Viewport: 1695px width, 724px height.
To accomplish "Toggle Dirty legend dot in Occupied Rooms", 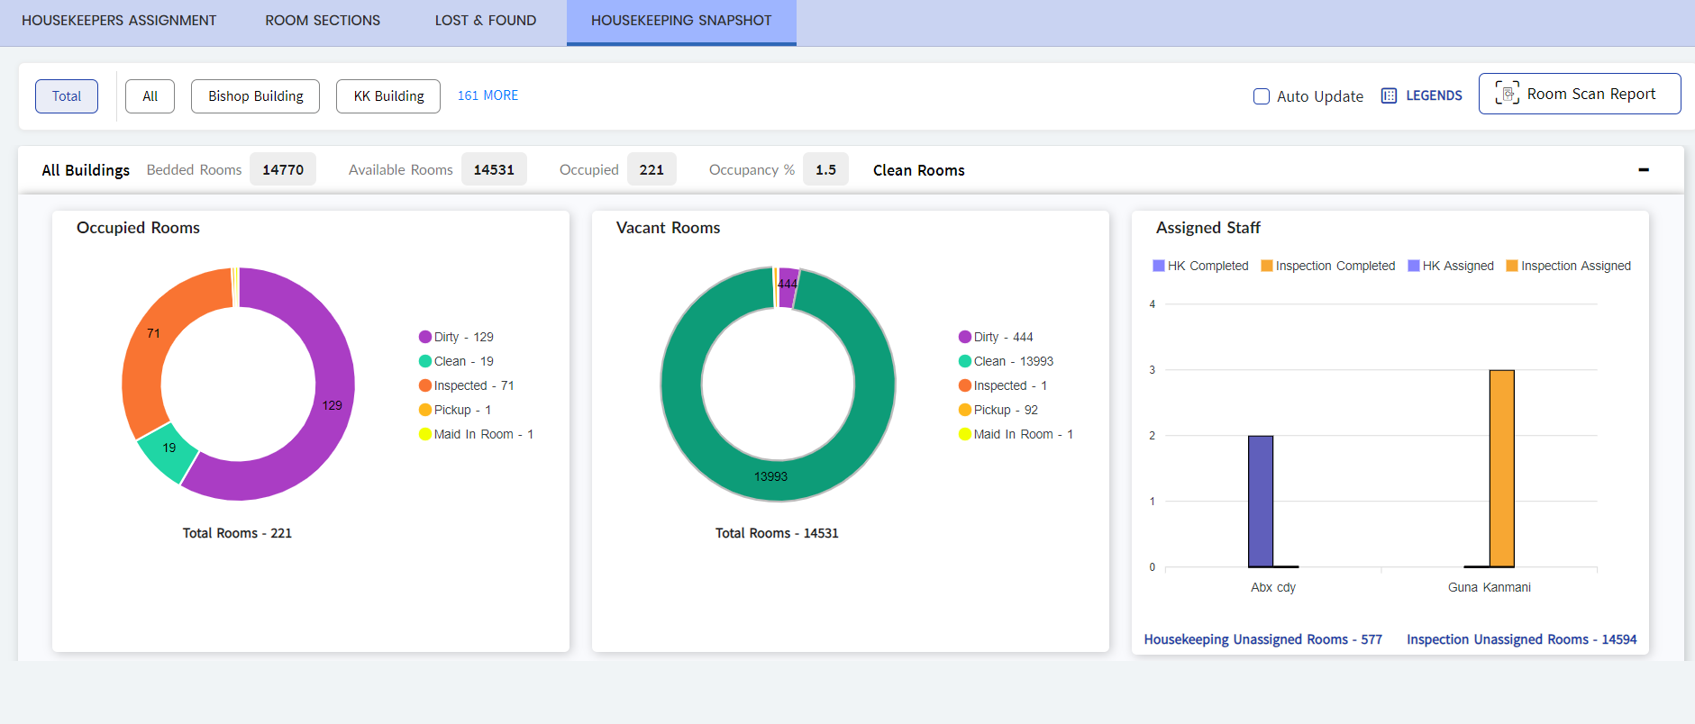I will point(425,337).
